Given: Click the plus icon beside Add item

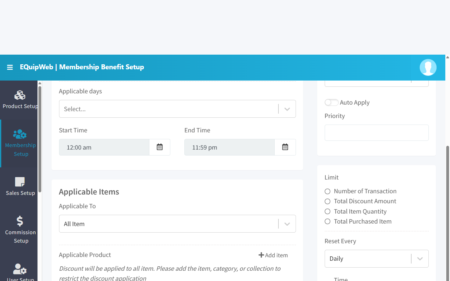Looking at the screenshot, I should 261,255.
